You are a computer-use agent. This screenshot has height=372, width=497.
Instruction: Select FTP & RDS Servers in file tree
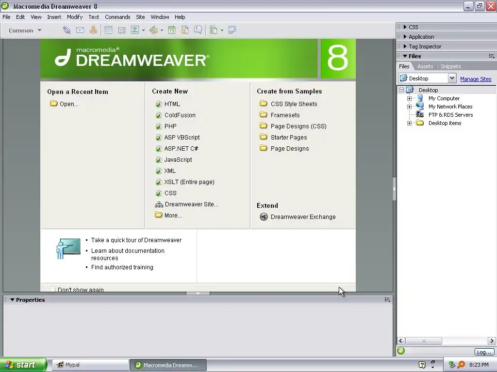click(450, 115)
